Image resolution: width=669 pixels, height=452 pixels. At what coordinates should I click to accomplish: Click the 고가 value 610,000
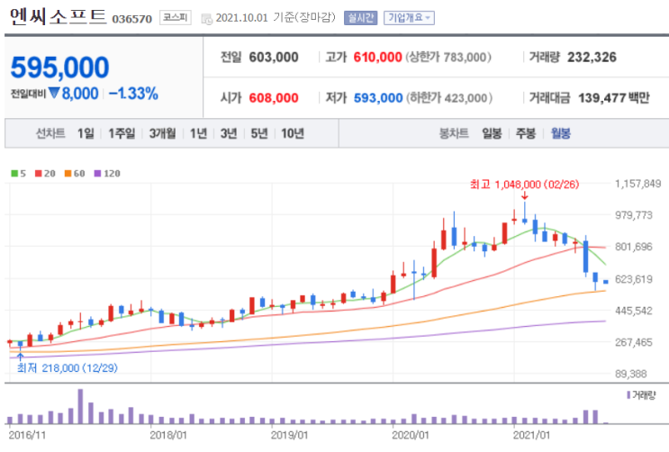377,58
